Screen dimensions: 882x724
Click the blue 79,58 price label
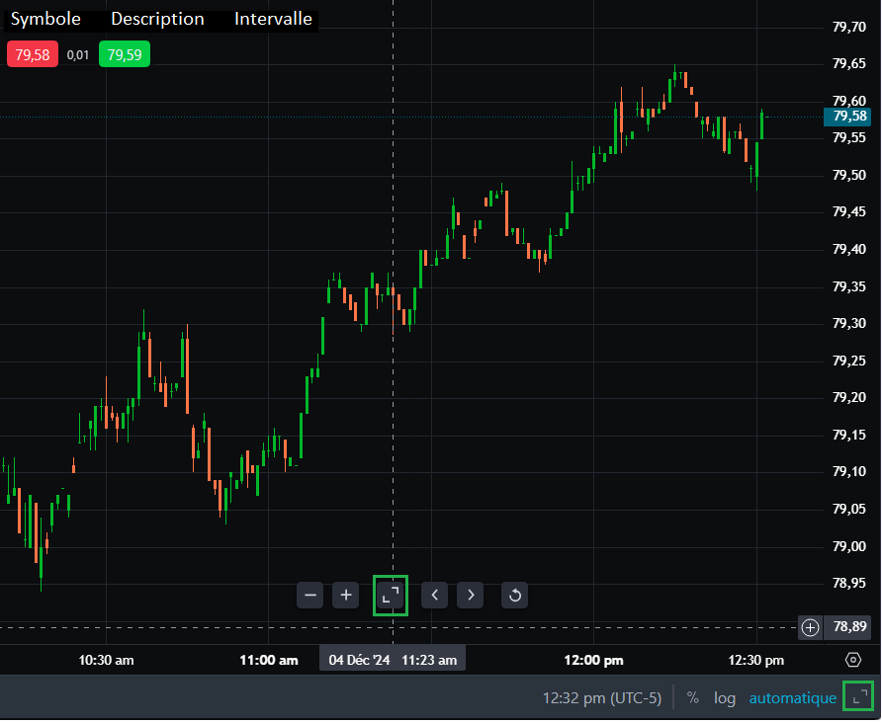point(849,117)
